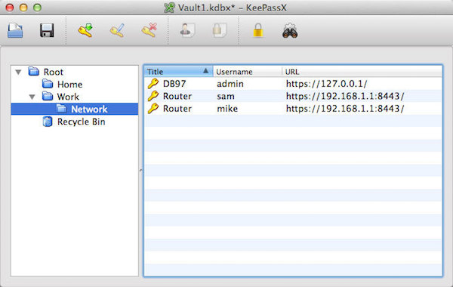Viewport: 453px width, 287px height.
Task: Click the Home group folder icon
Action: (48, 84)
